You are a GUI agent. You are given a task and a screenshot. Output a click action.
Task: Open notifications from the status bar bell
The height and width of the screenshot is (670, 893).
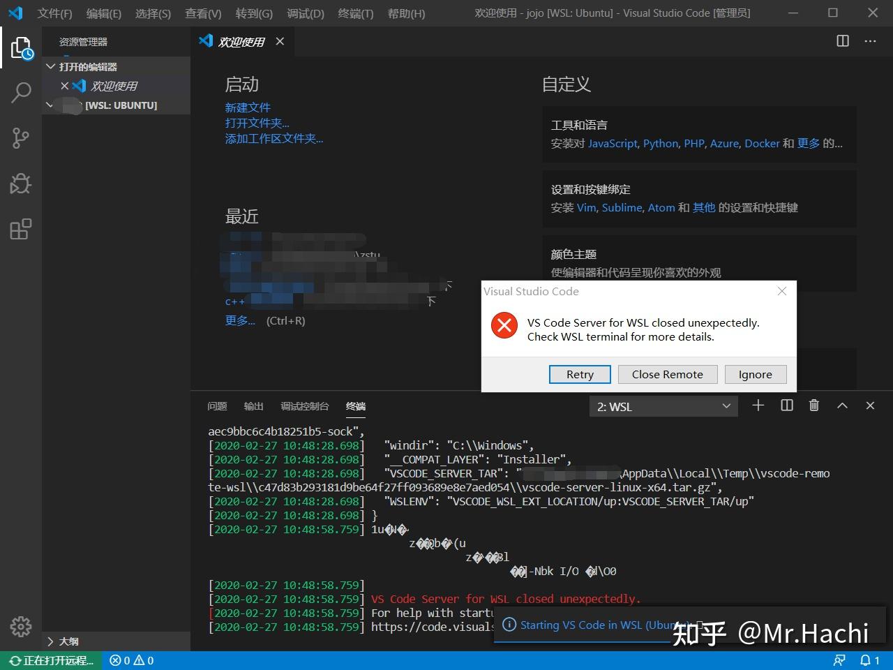coord(866,660)
